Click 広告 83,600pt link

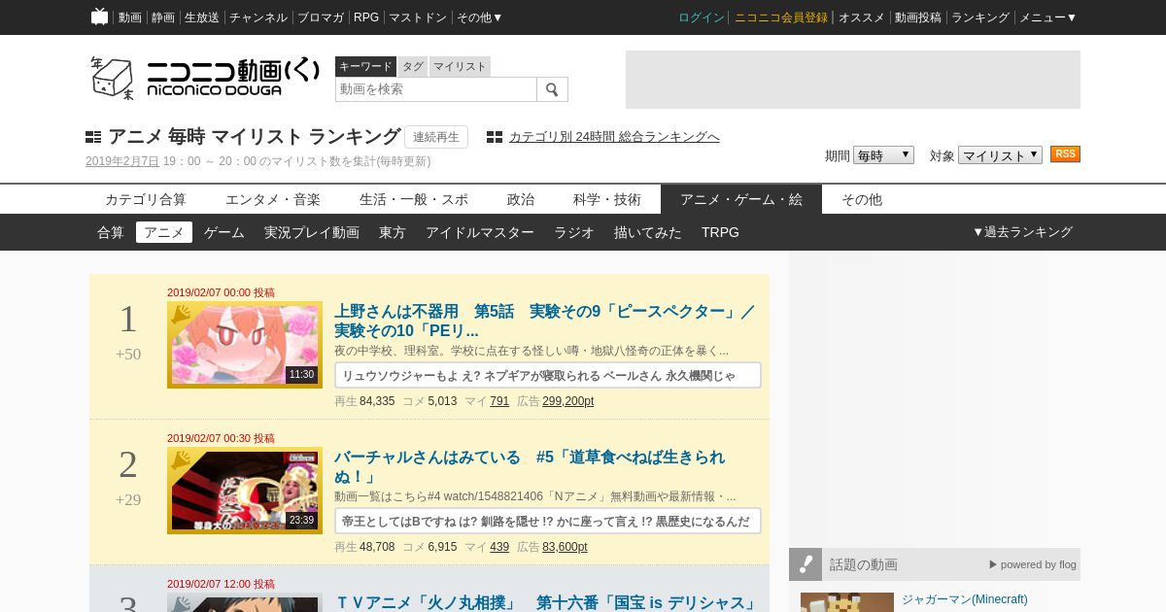[565, 547]
